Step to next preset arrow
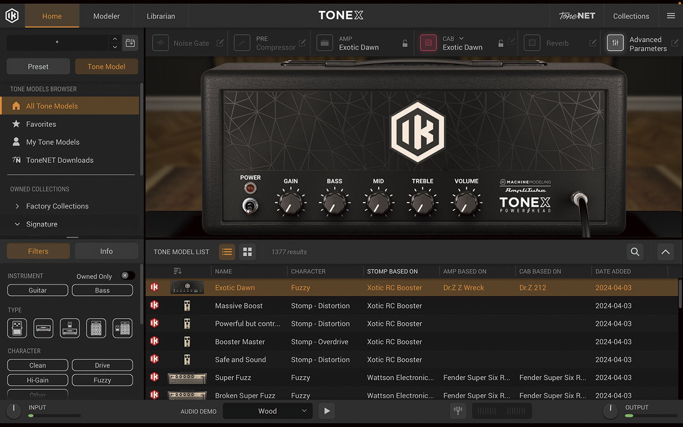Screen dimensions: 683x427 [x=115, y=47]
